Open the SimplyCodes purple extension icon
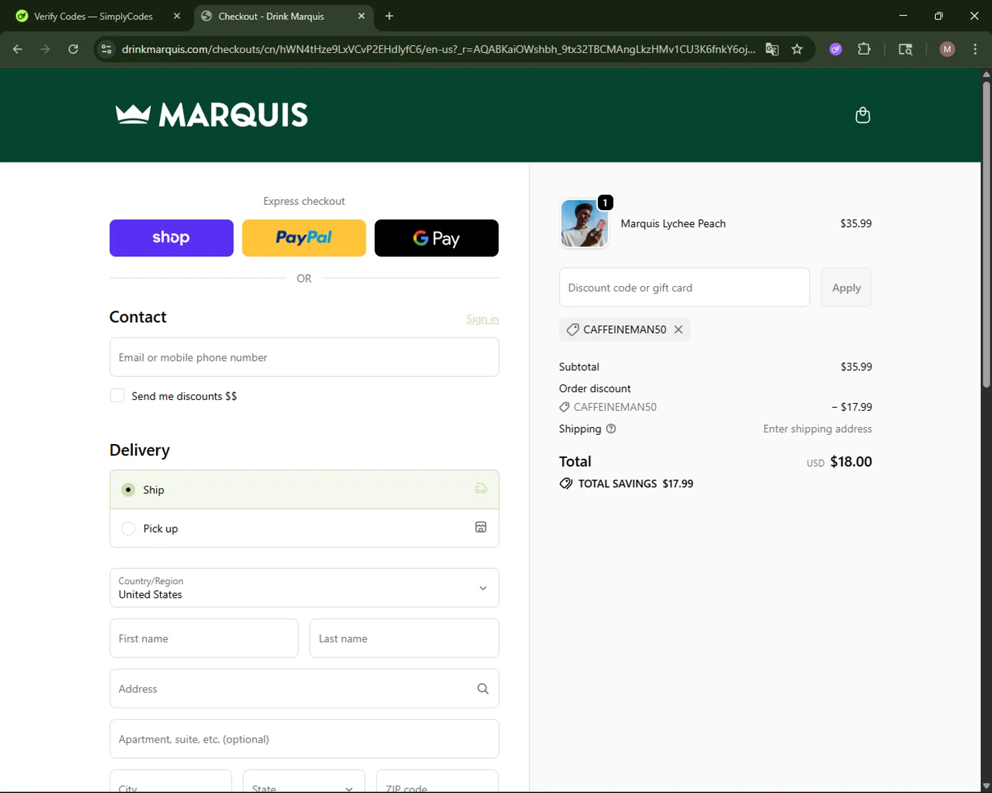992x793 pixels. (x=836, y=49)
